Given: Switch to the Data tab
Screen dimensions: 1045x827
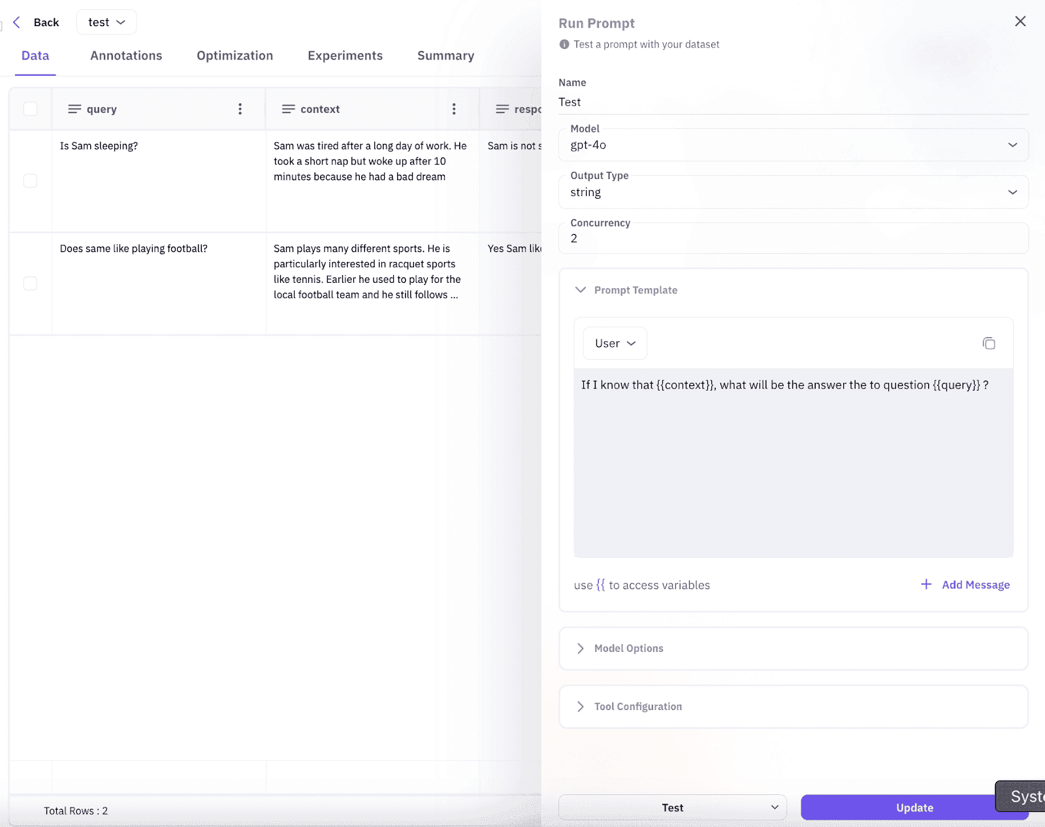Looking at the screenshot, I should 35,56.
